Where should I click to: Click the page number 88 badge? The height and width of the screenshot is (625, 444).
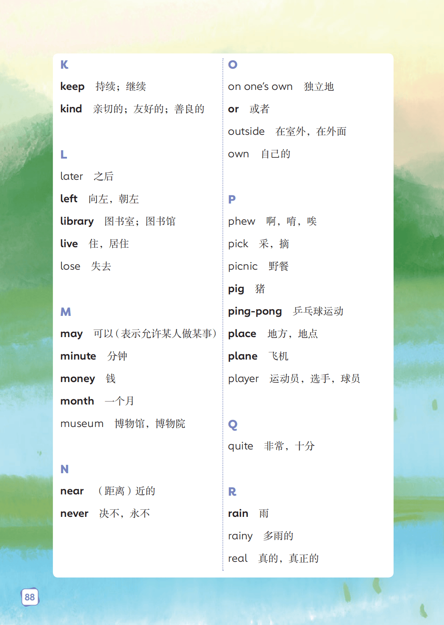pos(30,597)
